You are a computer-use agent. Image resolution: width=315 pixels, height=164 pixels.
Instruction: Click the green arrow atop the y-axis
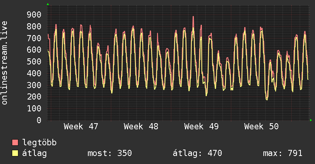[48, 4]
